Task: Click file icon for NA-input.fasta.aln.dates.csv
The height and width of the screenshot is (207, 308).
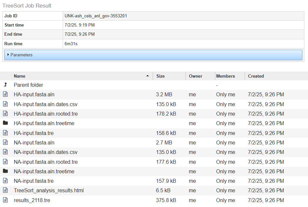Action: pos(5,152)
